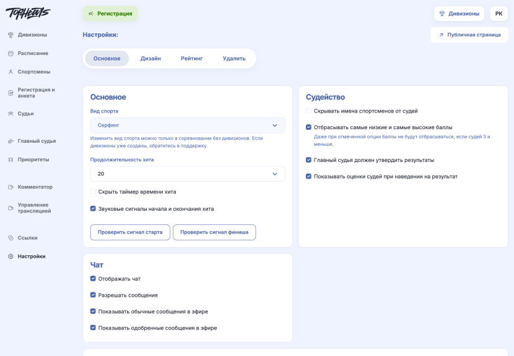514x356 pixels.
Task: Toggle Показывать обычные сообщения в эфире
Action: 93,311
